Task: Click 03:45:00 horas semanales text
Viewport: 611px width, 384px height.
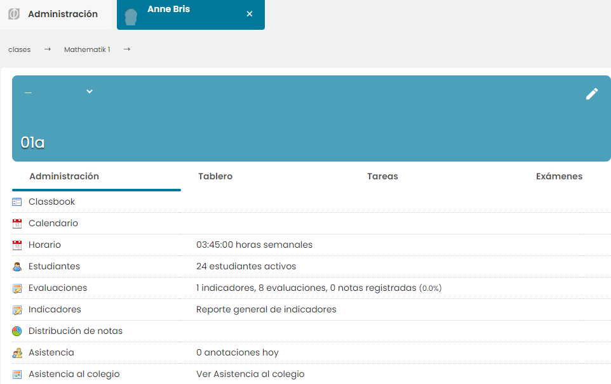Action: (254, 245)
